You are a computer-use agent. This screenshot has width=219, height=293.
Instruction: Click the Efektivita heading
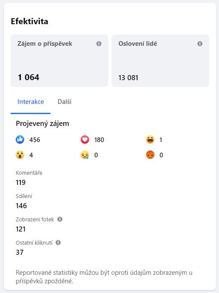pyautogui.click(x=30, y=21)
